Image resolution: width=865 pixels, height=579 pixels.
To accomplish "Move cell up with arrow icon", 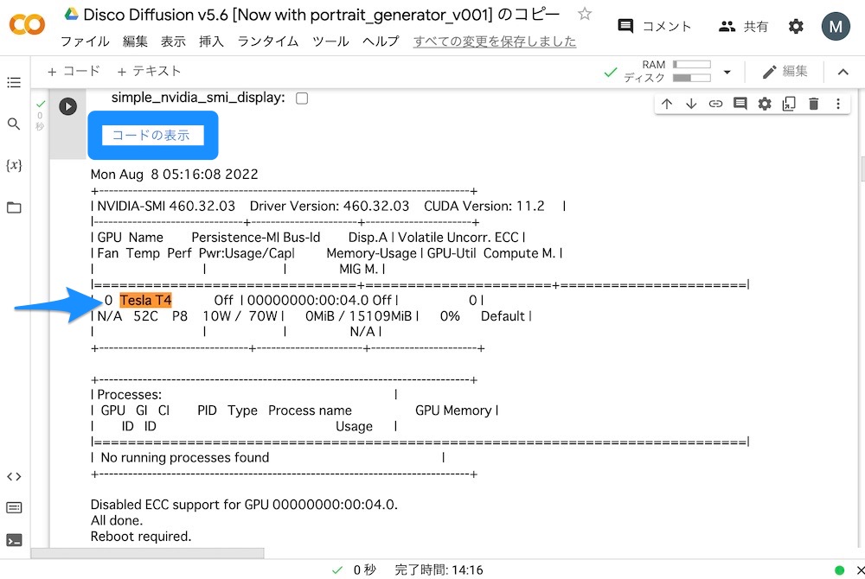I will (x=666, y=104).
